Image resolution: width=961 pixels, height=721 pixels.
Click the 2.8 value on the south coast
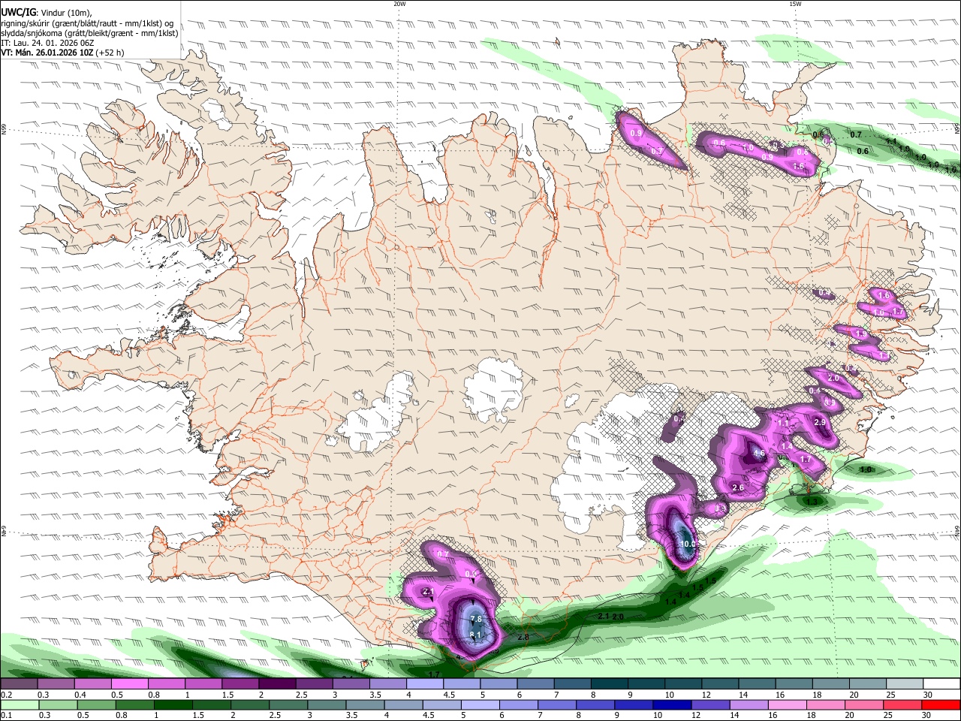[523, 637]
